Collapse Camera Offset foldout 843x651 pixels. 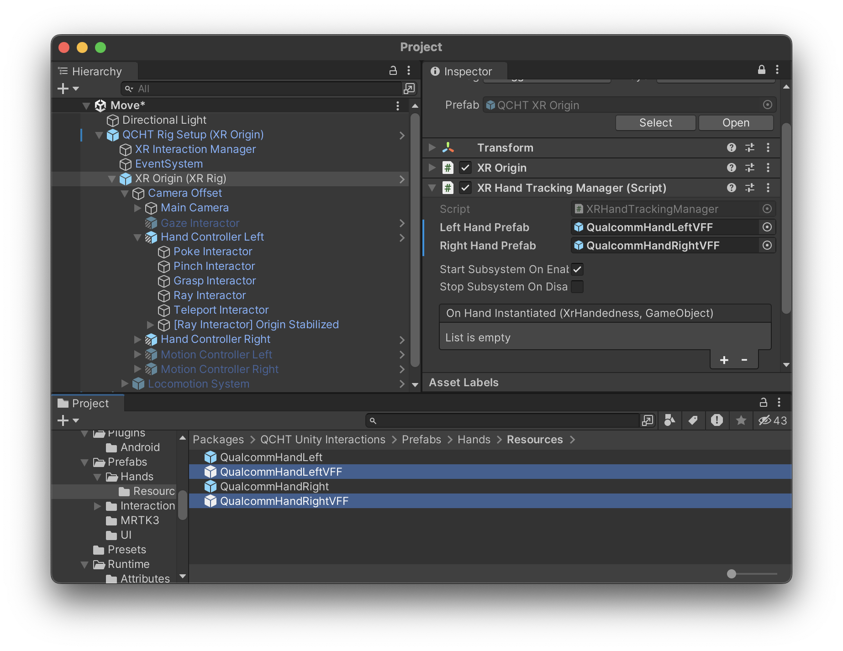click(125, 194)
